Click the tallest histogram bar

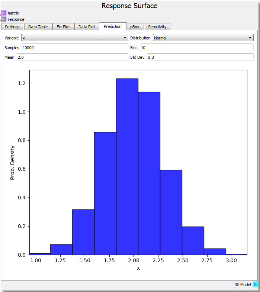point(127,167)
